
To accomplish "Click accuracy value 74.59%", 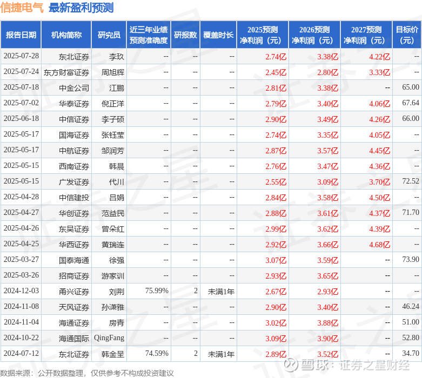I will point(157,353).
